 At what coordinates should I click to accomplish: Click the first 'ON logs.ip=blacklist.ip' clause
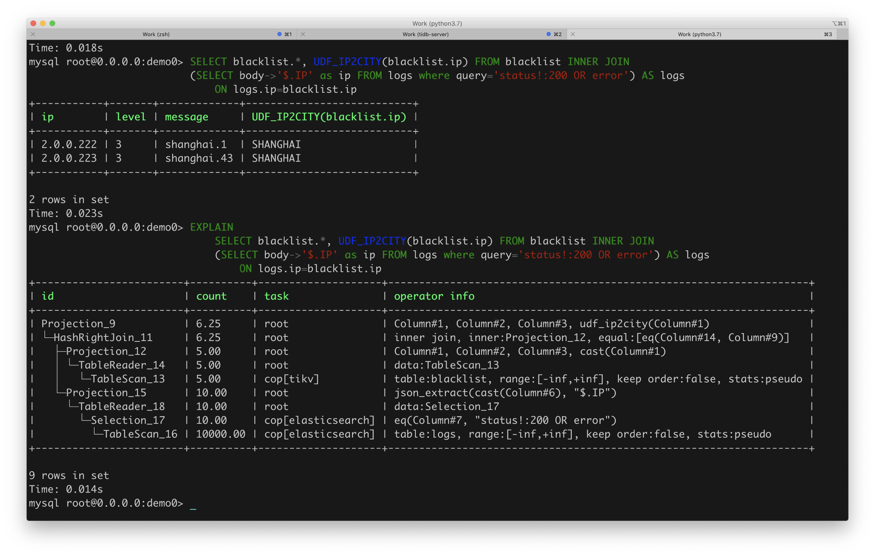click(286, 89)
